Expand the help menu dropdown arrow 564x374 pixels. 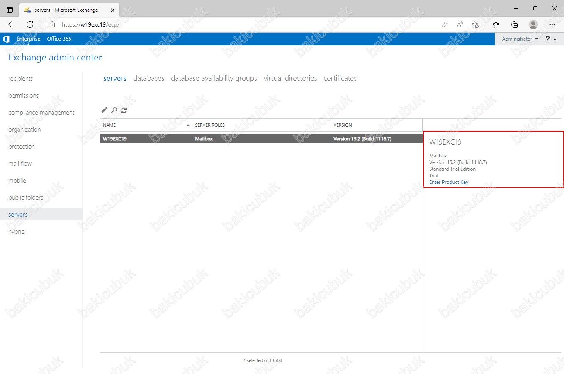pos(555,39)
